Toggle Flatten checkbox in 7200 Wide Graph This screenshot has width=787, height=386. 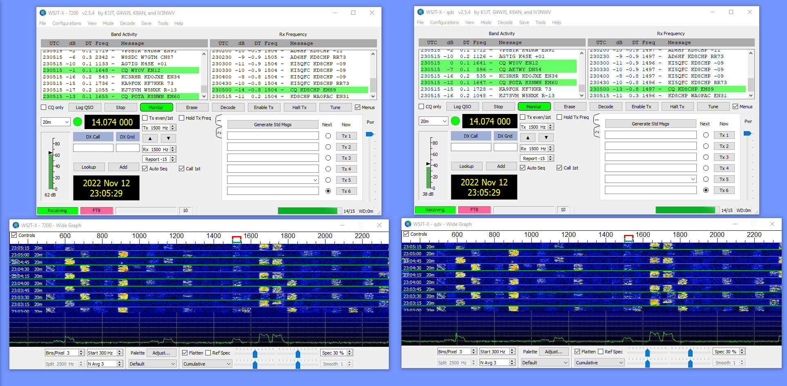[185, 353]
